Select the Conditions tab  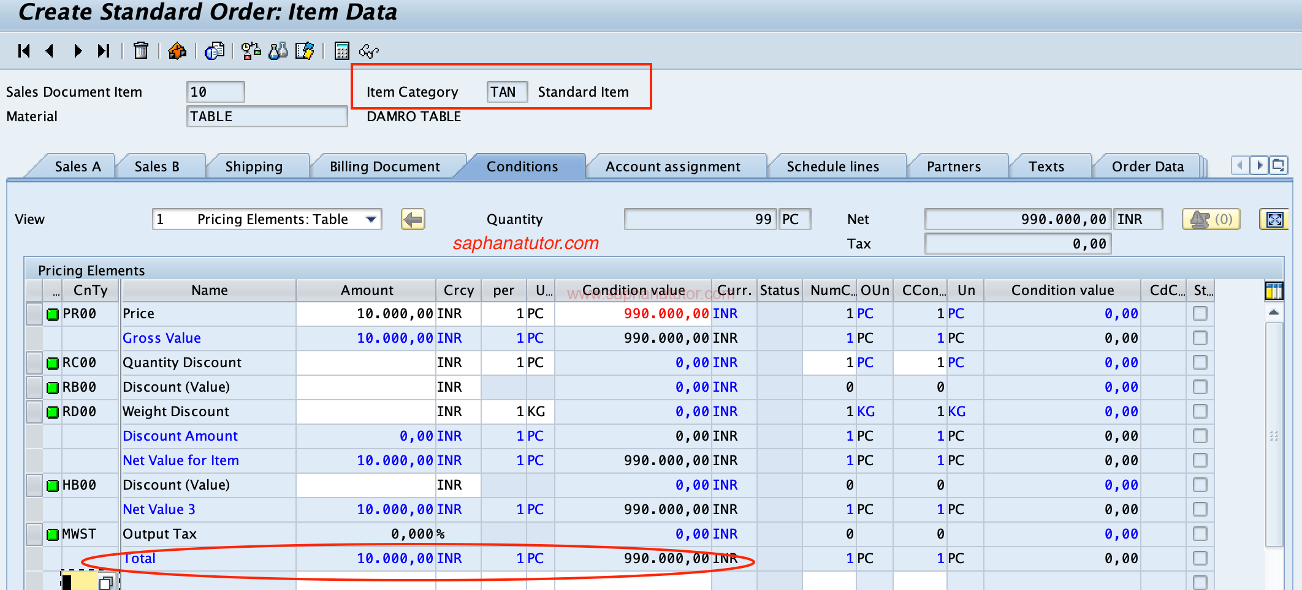click(522, 166)
